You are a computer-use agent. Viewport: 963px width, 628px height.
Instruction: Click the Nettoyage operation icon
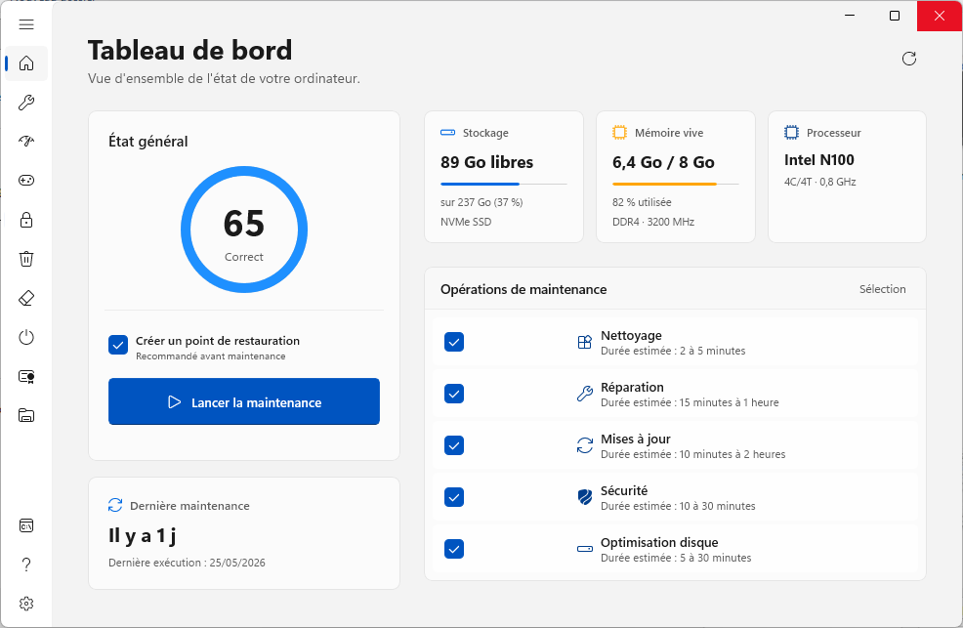(x=585, y=342)
